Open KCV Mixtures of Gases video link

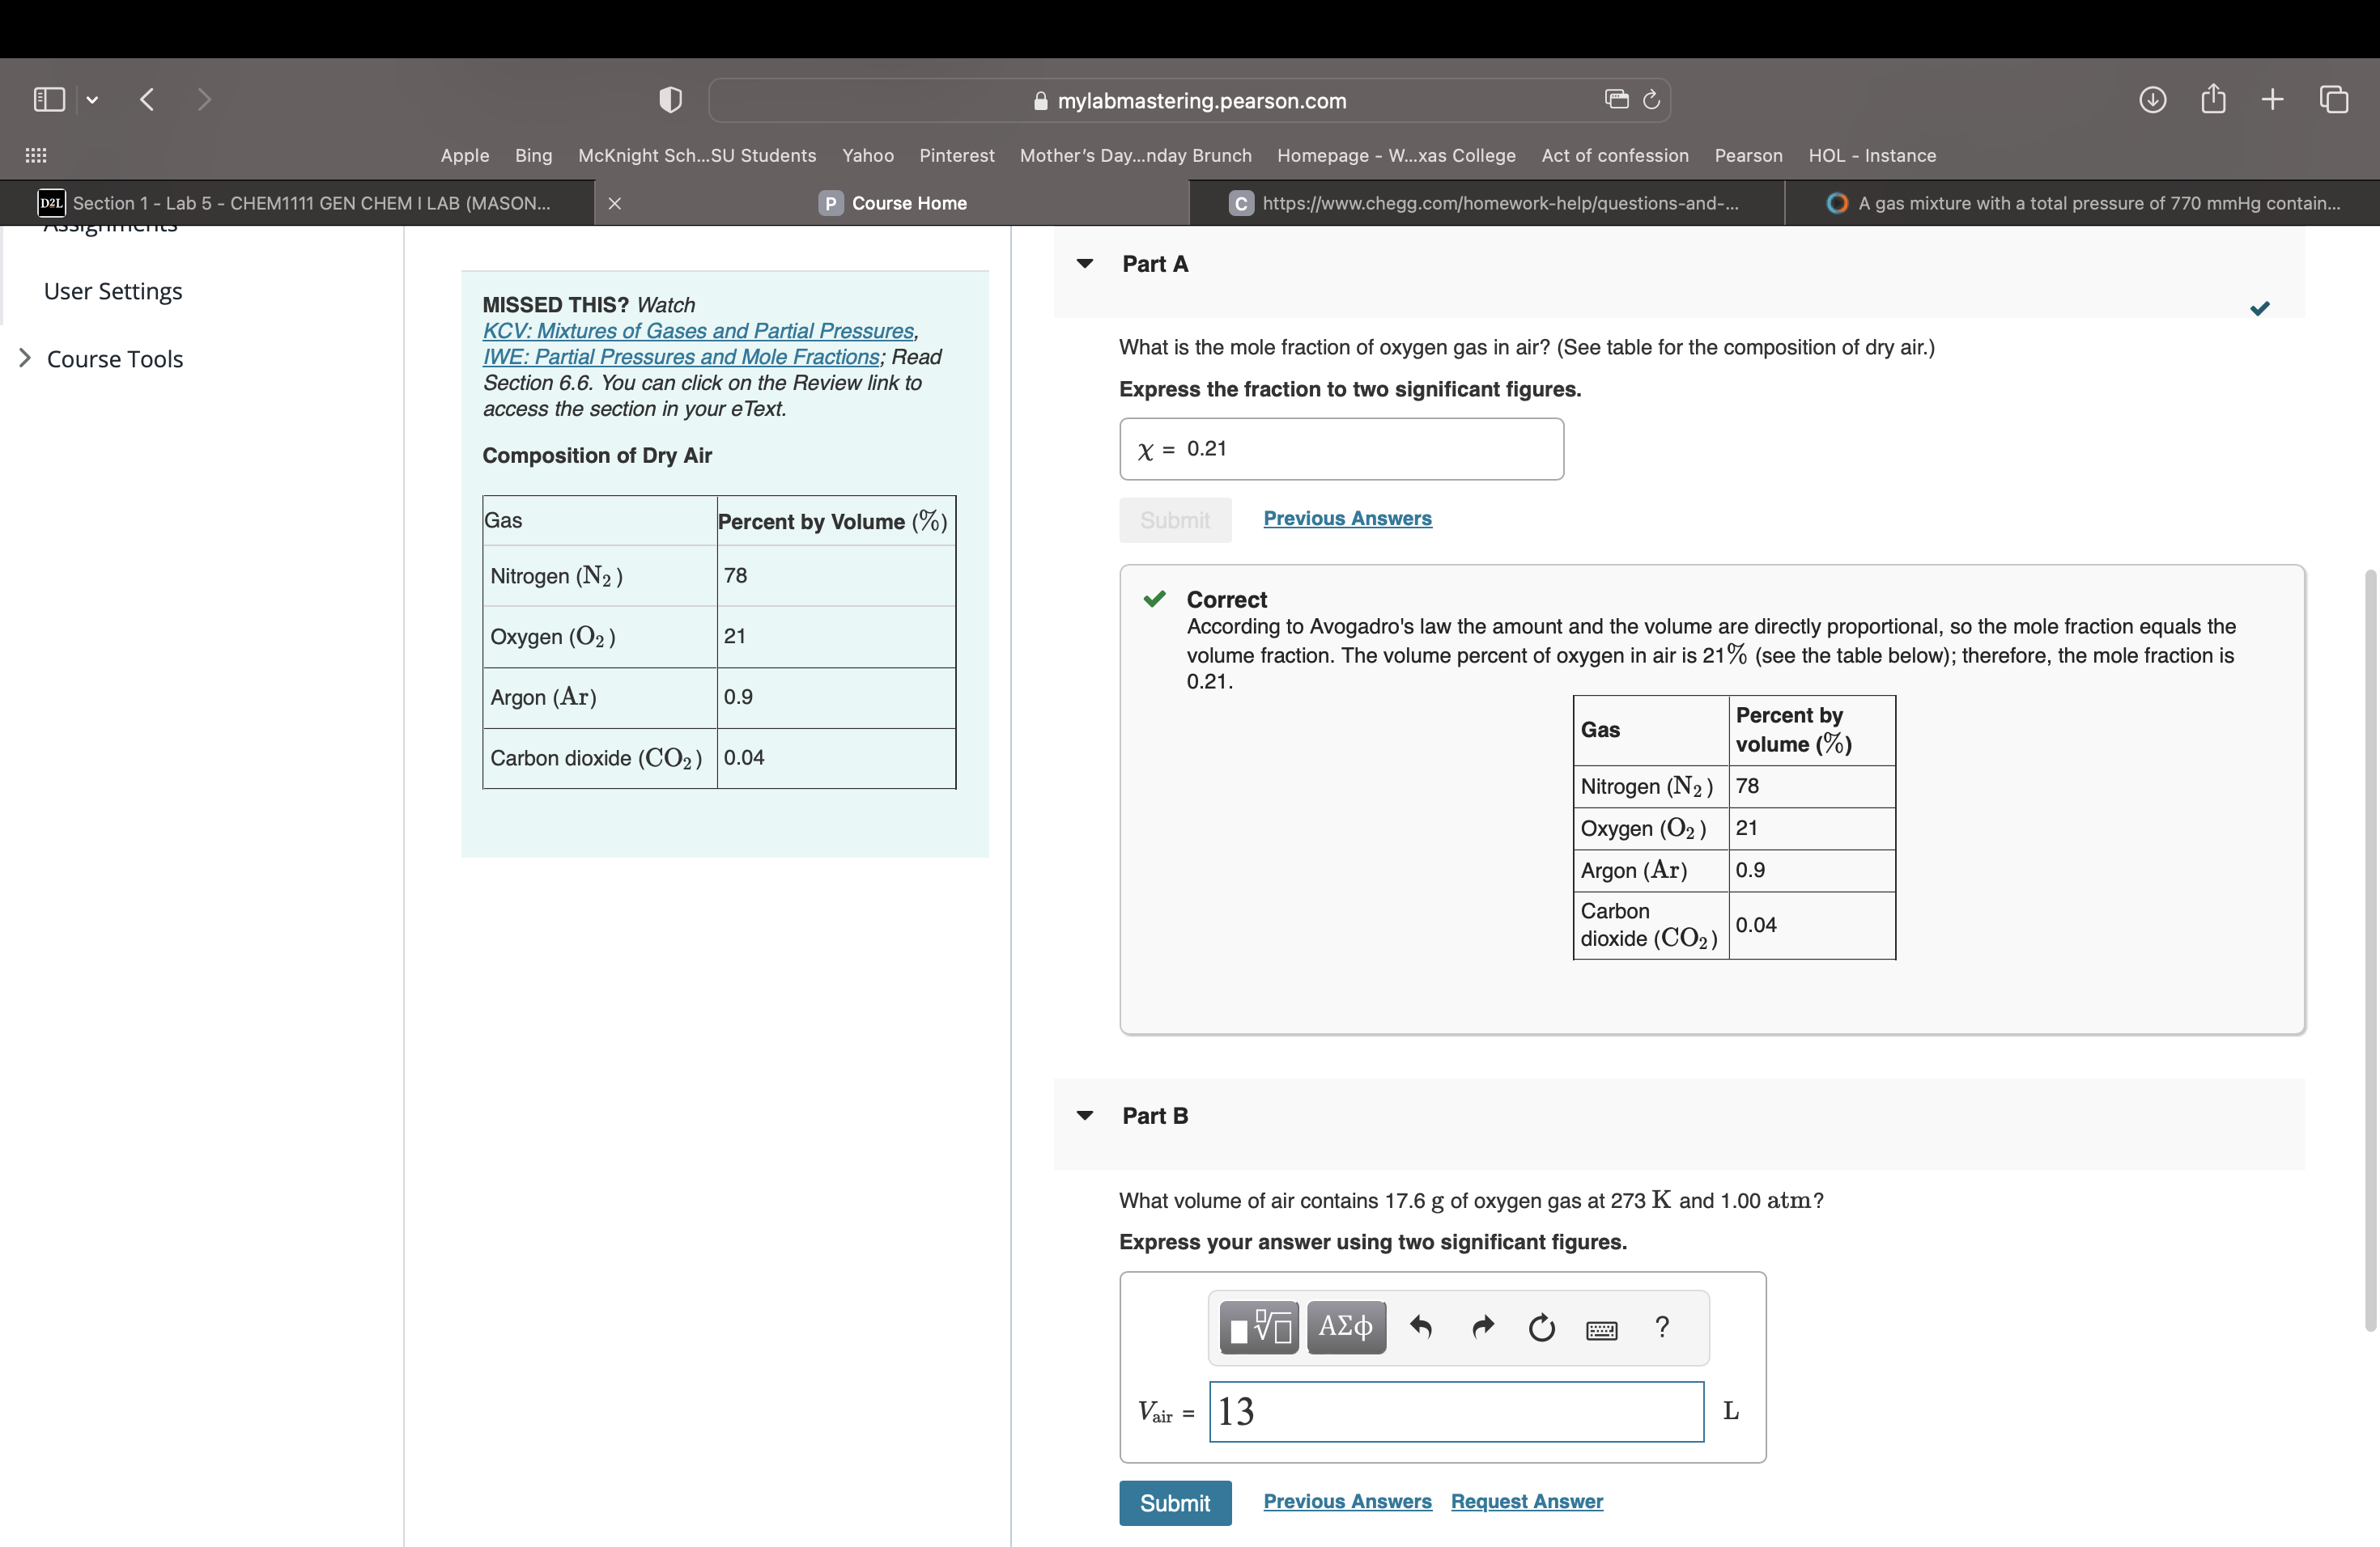tap(698, 331)
